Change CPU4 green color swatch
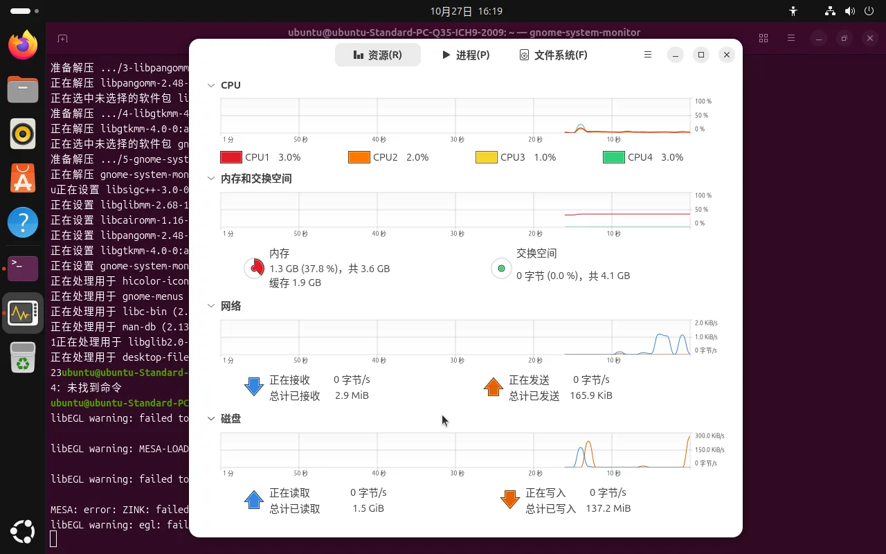The image size is (886, 554). click(x=614, y=157)
